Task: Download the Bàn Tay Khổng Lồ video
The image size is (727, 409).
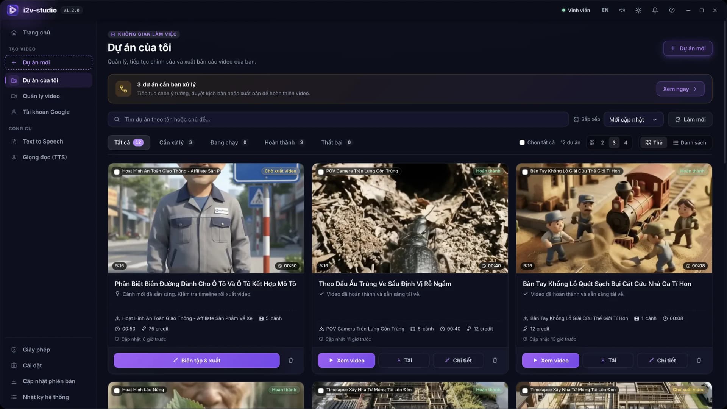Action: 608,360
